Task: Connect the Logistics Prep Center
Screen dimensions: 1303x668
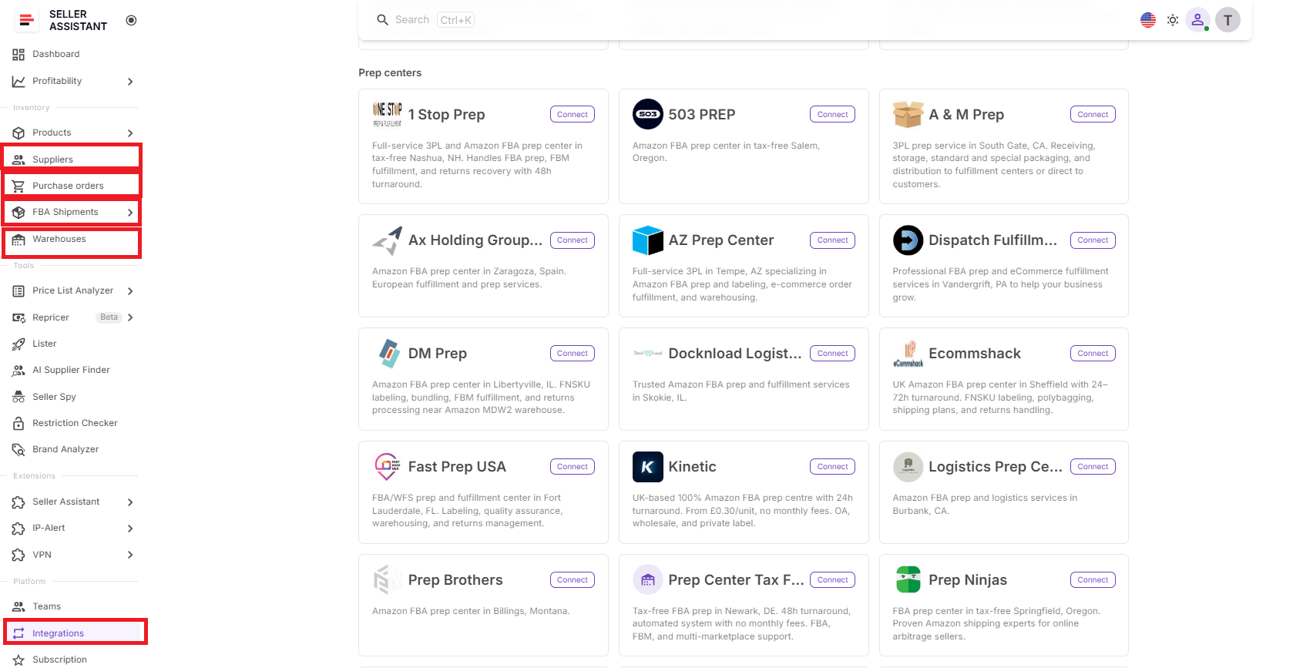Action: [1093, 467]
